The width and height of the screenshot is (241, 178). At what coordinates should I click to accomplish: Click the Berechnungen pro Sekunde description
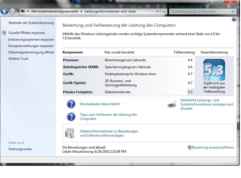coord(125,60)
